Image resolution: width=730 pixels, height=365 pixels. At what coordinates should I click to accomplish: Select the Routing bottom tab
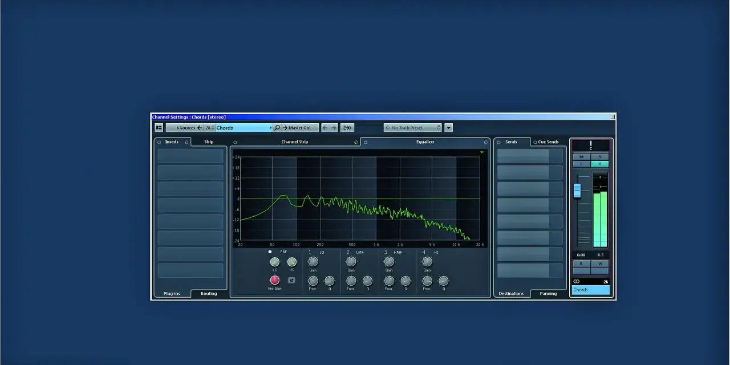pyautogui.click(x=209, y=294)
